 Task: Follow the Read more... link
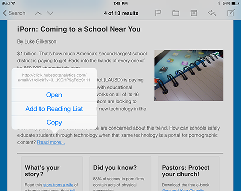pyautogui.click(x=51, y=142)
